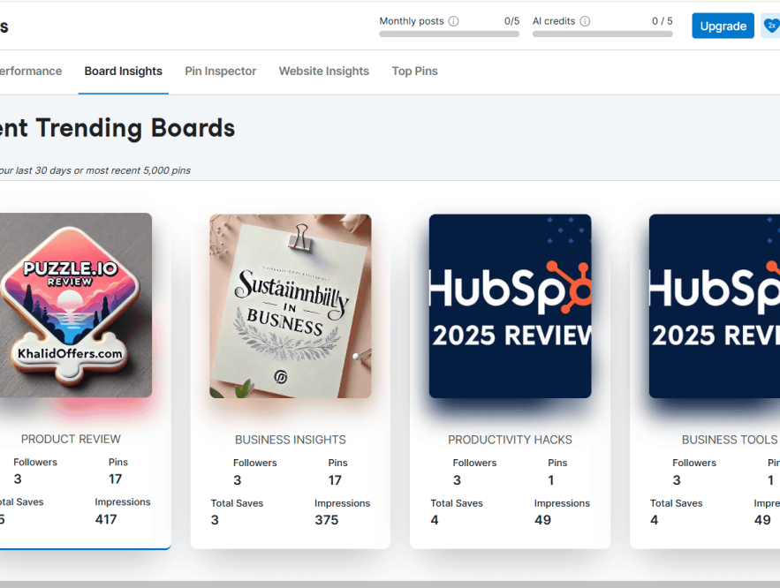Click the 417 impressions value
780x588 pixels.
106,519
